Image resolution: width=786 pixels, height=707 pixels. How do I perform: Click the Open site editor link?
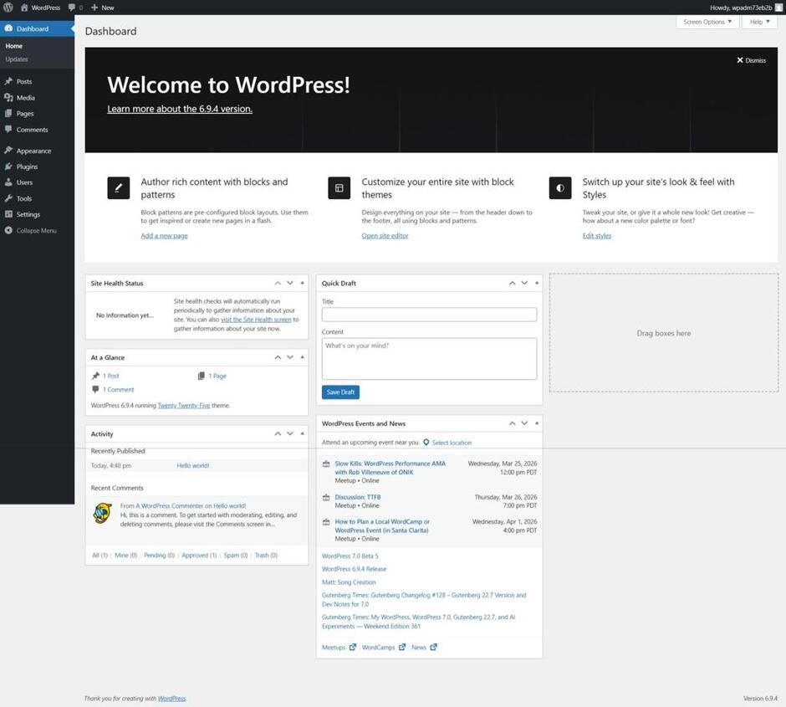pos(385,236)
